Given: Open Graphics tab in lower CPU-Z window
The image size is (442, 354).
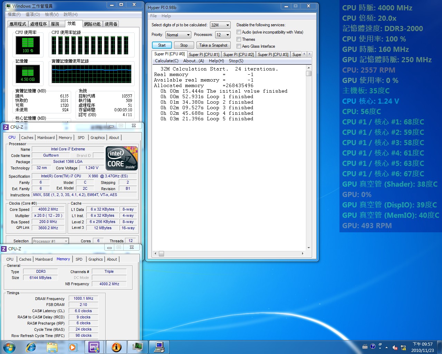Looking at the screenshot, I should coord(96,259).
